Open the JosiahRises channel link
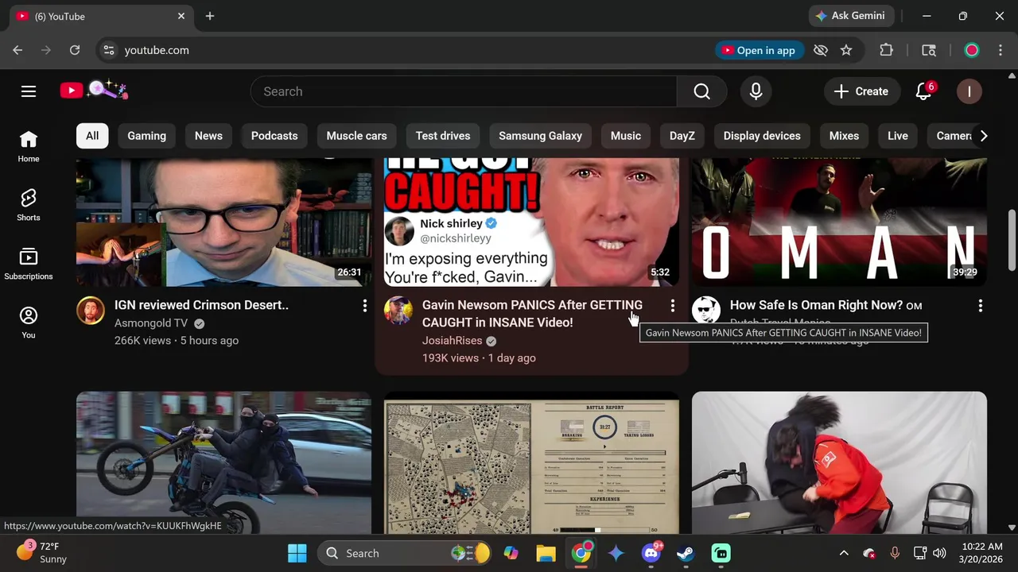 (x=452, y=341)
